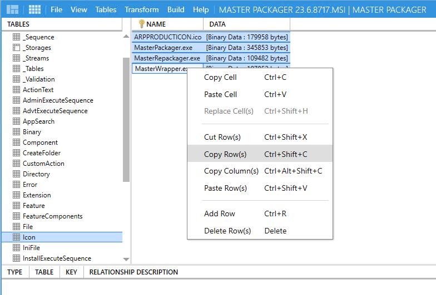The height and width of the screenshot is (295, 436).
Task: Open the Build menu
Action: (176, 10)
